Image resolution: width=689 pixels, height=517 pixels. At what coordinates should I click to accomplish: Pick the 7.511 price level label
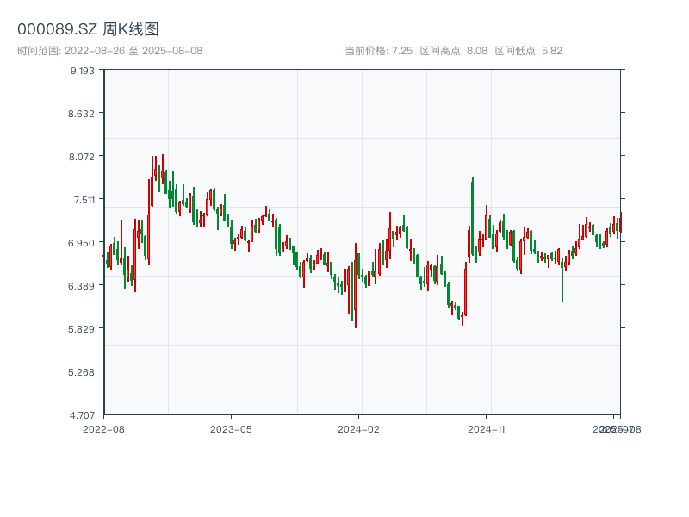pos(83,200)
